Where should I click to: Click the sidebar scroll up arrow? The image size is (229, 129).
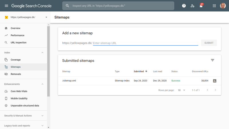tap(48, 25)
